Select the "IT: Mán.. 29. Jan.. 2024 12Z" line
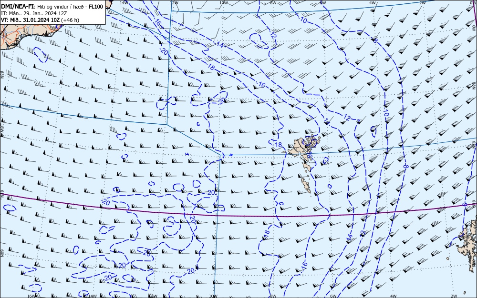477x298 pixels. (34, 13)
